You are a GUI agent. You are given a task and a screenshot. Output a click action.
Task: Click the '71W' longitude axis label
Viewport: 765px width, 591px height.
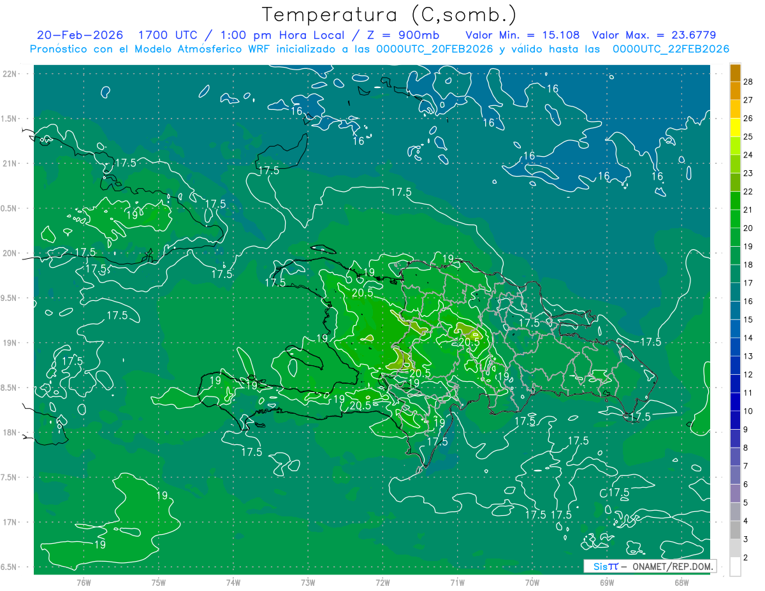point(457,582)
